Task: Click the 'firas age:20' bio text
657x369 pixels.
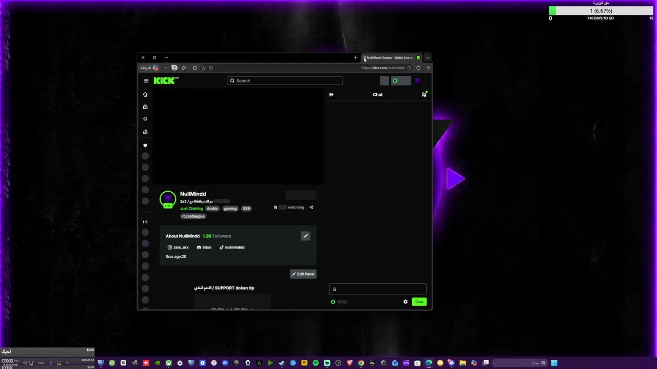Action: pyautogui.click(x=176, y=257)
